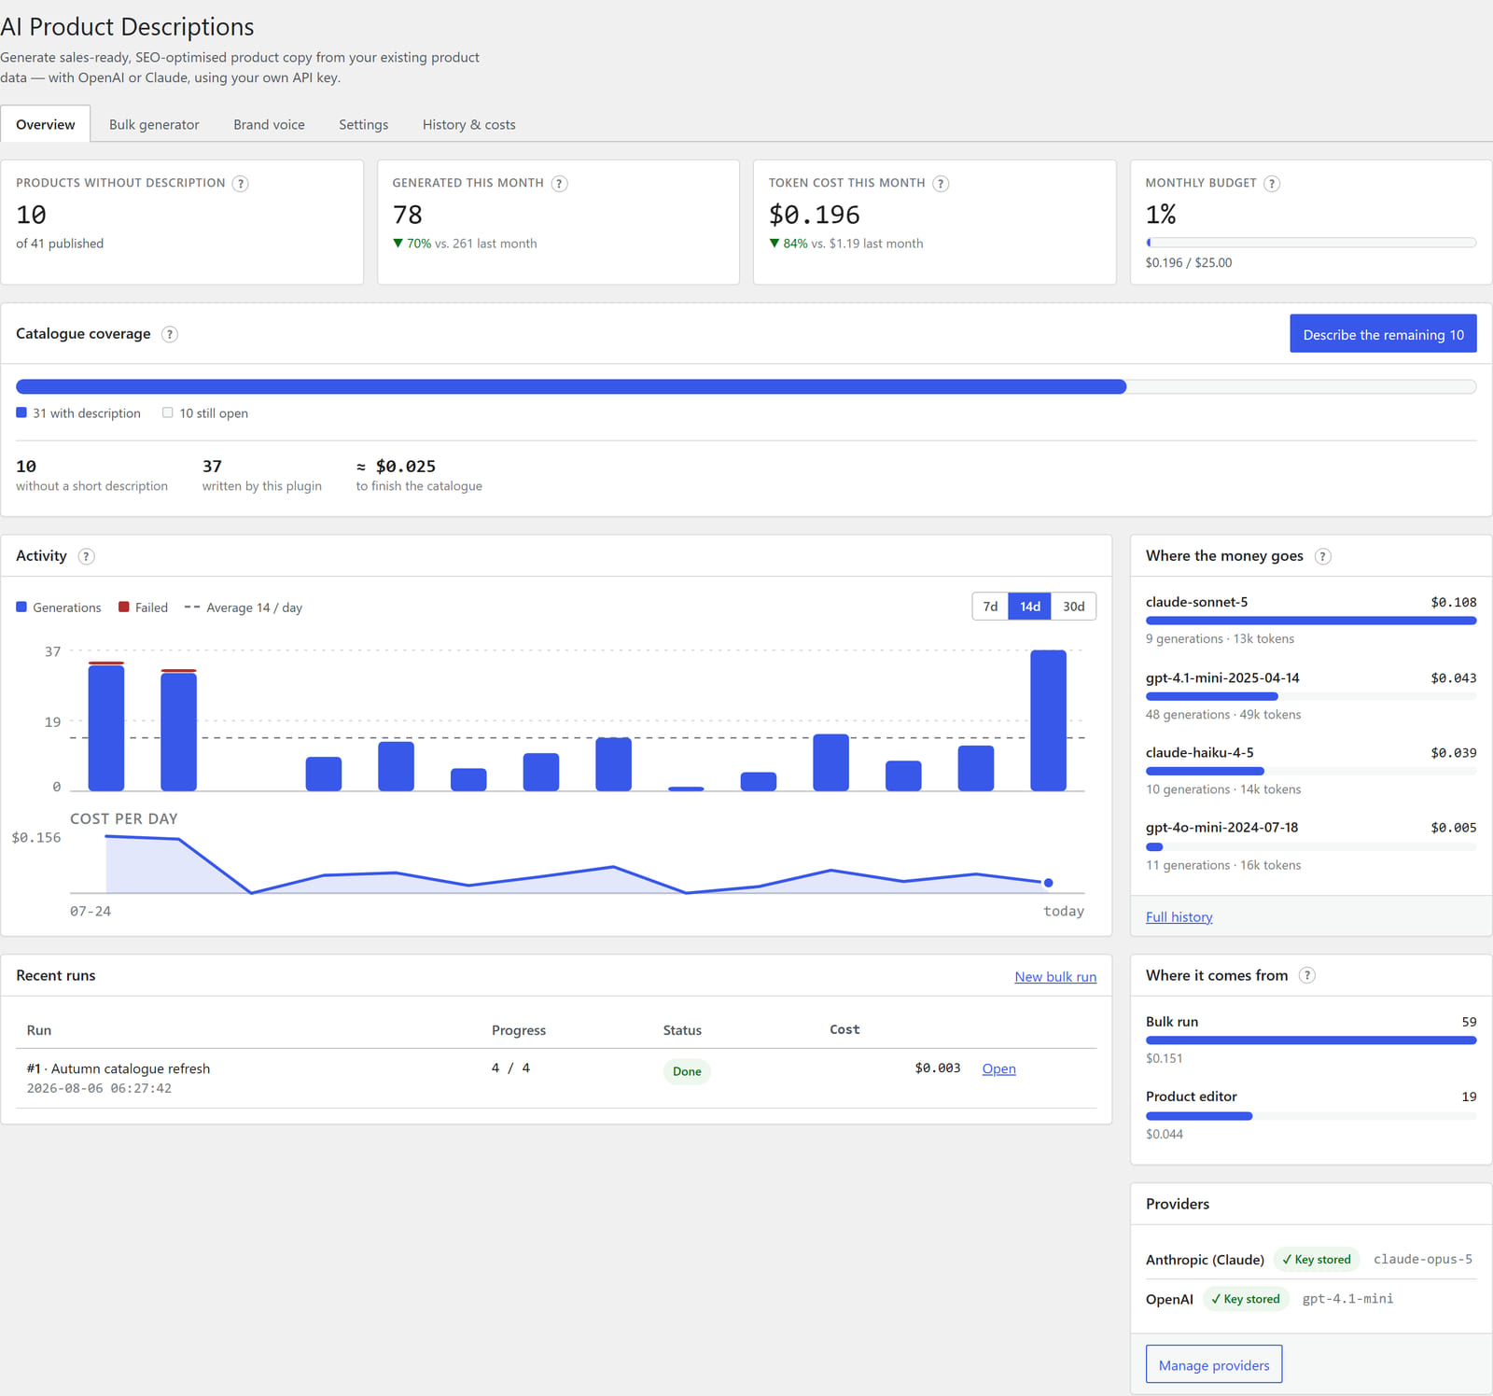The width and height of the screenshot is (1493, 1396).
Task: Click help icon for Where the money goes
Action: point(1323,556)
